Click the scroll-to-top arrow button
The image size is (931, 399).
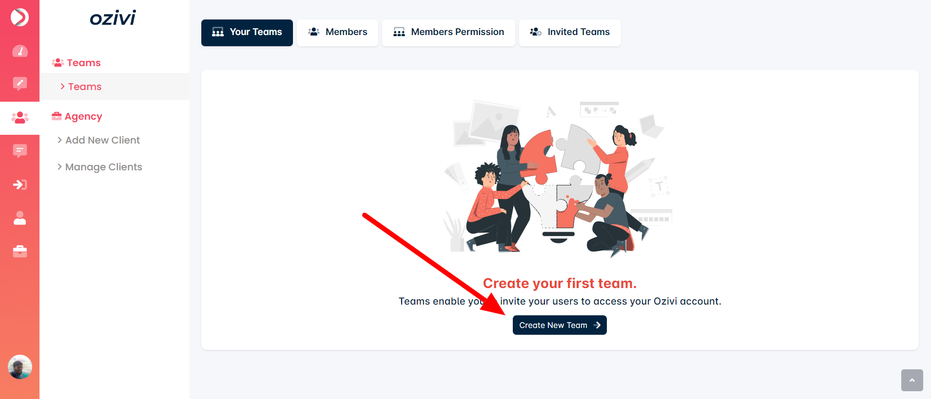tap(912, 380)
